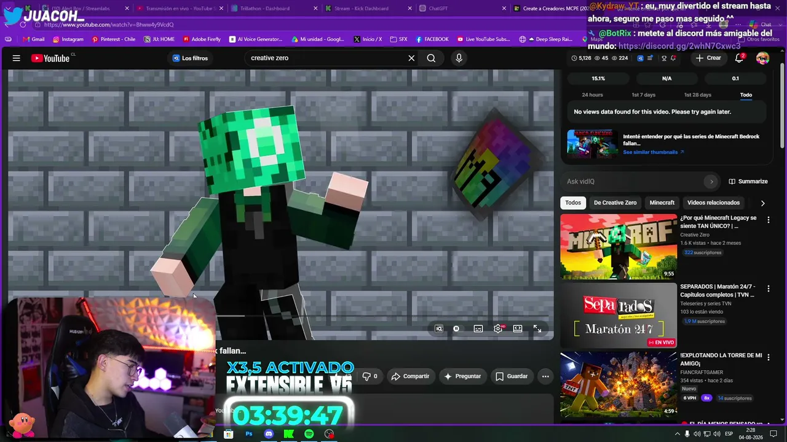Open the Kick app on the taskbar
Viewport: 787px width, 442px height.
tap(288, 434)
